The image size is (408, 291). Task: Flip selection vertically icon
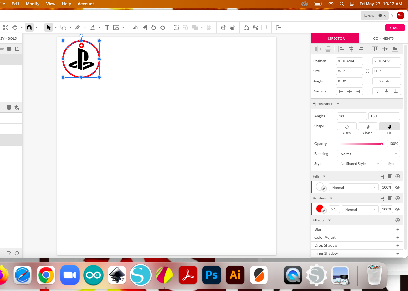(x=145, y=27)
